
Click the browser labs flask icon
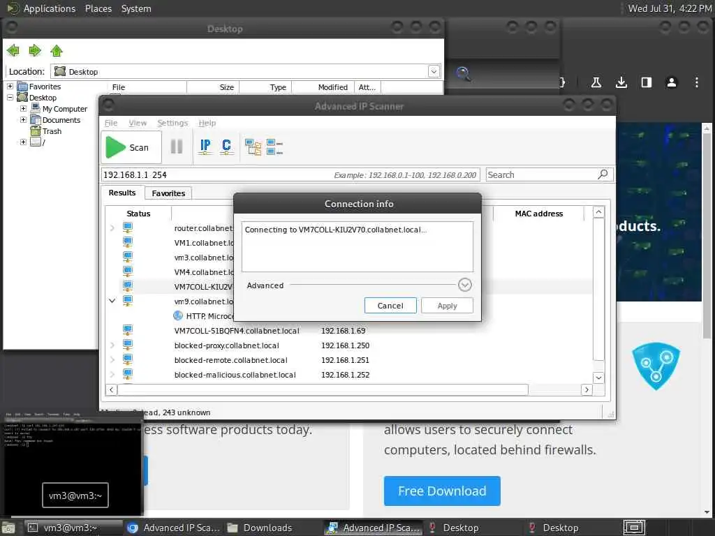[x=596, y=82]
